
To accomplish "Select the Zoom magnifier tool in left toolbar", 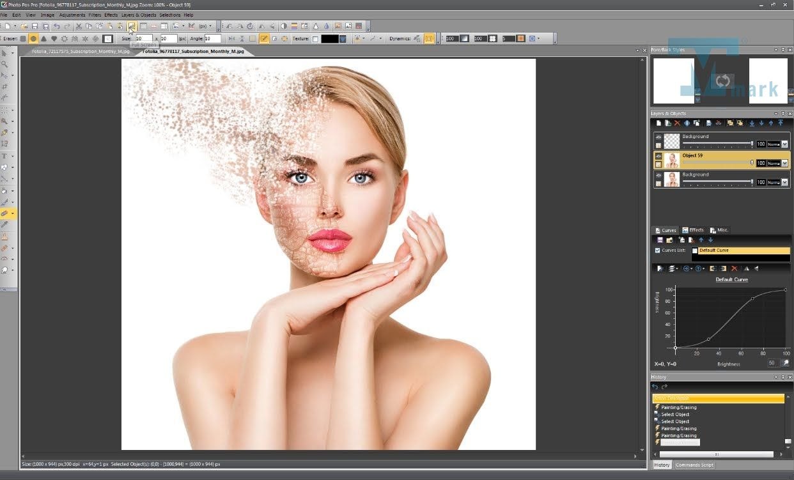I will [x=4, y=64].
